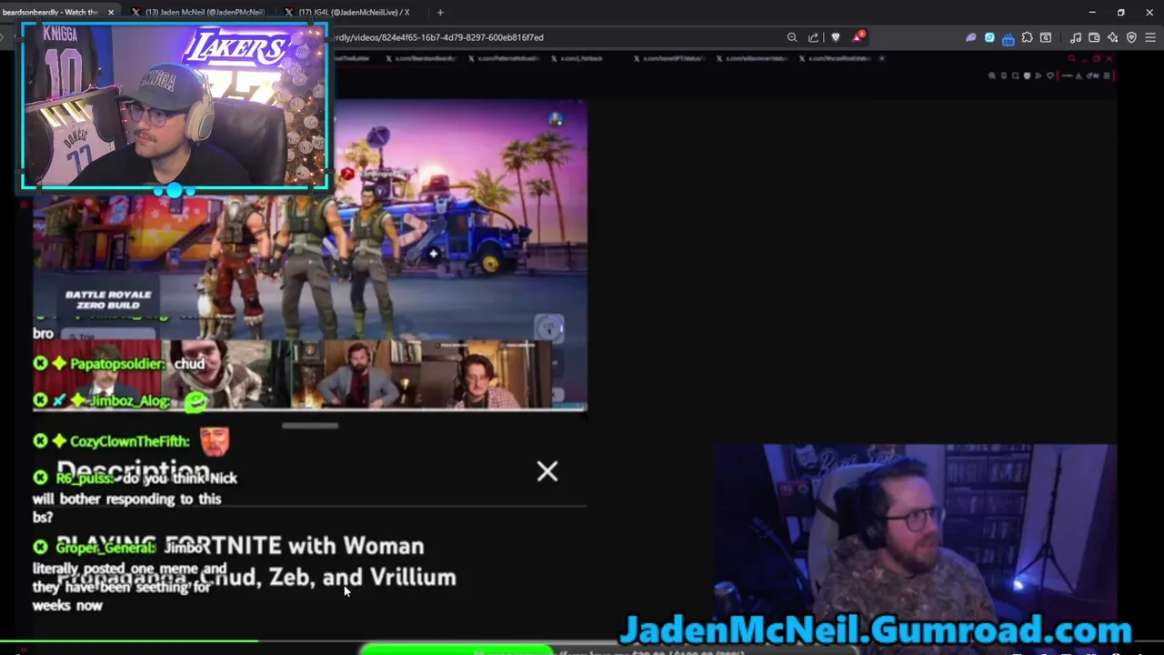This screenshot has height=655, width=1164.
Task: Click the Brave VPN shield icon
Action: click(x=1131, y=37)
